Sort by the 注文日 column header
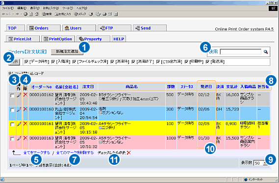The width and height of the screenshot is (279, 183). 88,87
